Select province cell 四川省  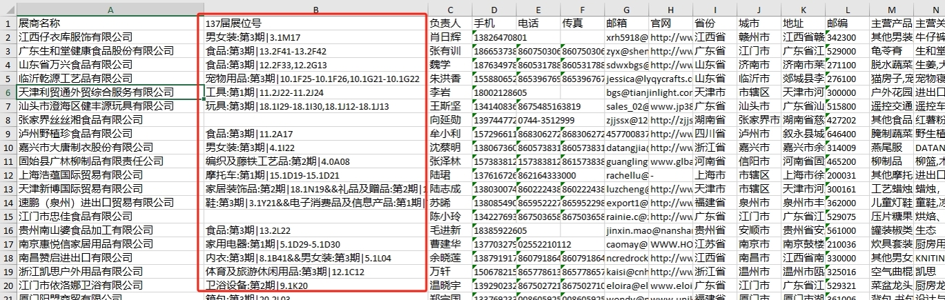coord(714,133)
